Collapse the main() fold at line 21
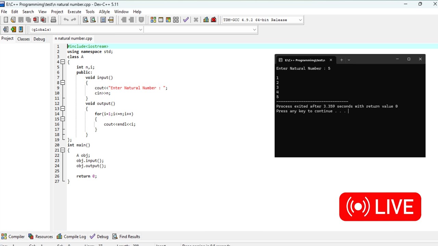This screenshot has width=438, height=246. (63, 150)
